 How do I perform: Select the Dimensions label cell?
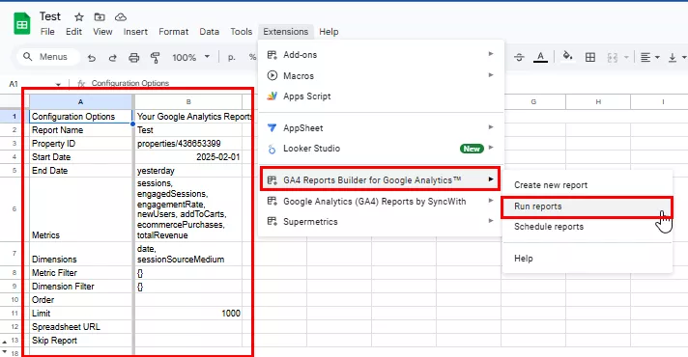pos(81,254)
